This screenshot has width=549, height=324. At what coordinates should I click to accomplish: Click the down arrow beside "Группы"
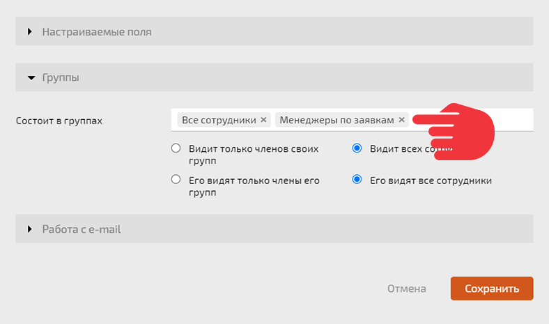click(31, 78)
